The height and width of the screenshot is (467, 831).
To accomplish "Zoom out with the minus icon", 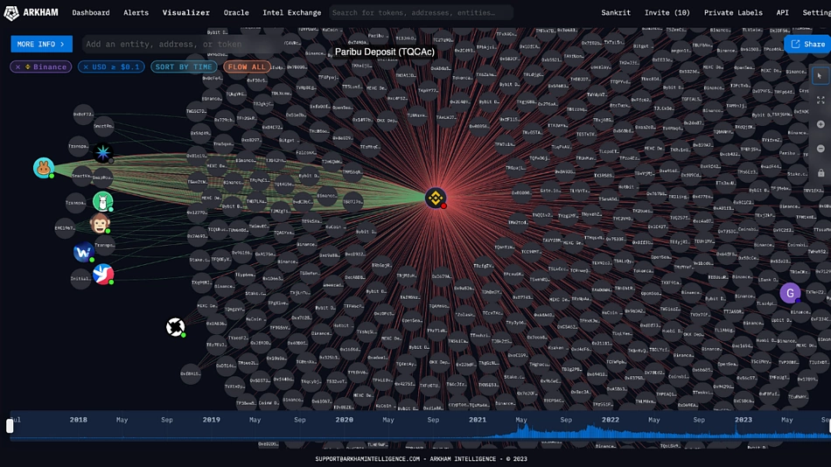I will pos(821,149).
